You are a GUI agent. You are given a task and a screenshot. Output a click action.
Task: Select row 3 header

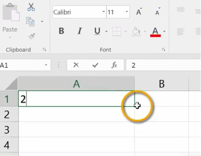pos(9,130)
